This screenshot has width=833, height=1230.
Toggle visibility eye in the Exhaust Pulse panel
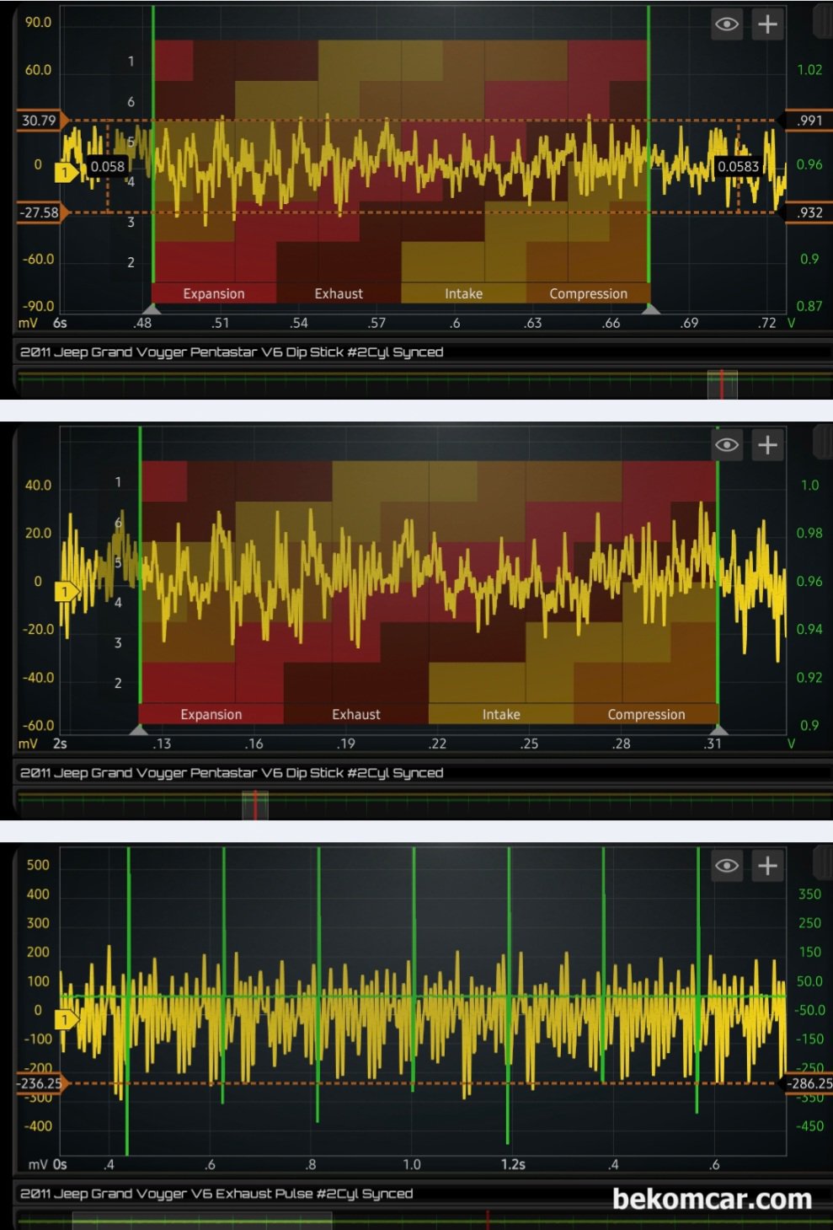point(727,866)
